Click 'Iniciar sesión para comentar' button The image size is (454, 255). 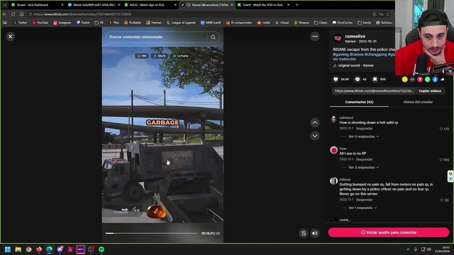coord(389,232)
